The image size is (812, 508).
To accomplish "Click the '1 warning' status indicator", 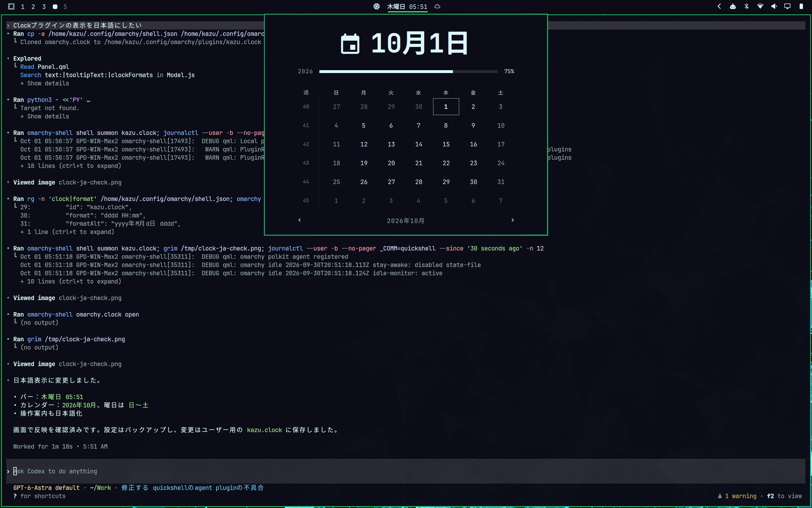I will tap(737, 496).
